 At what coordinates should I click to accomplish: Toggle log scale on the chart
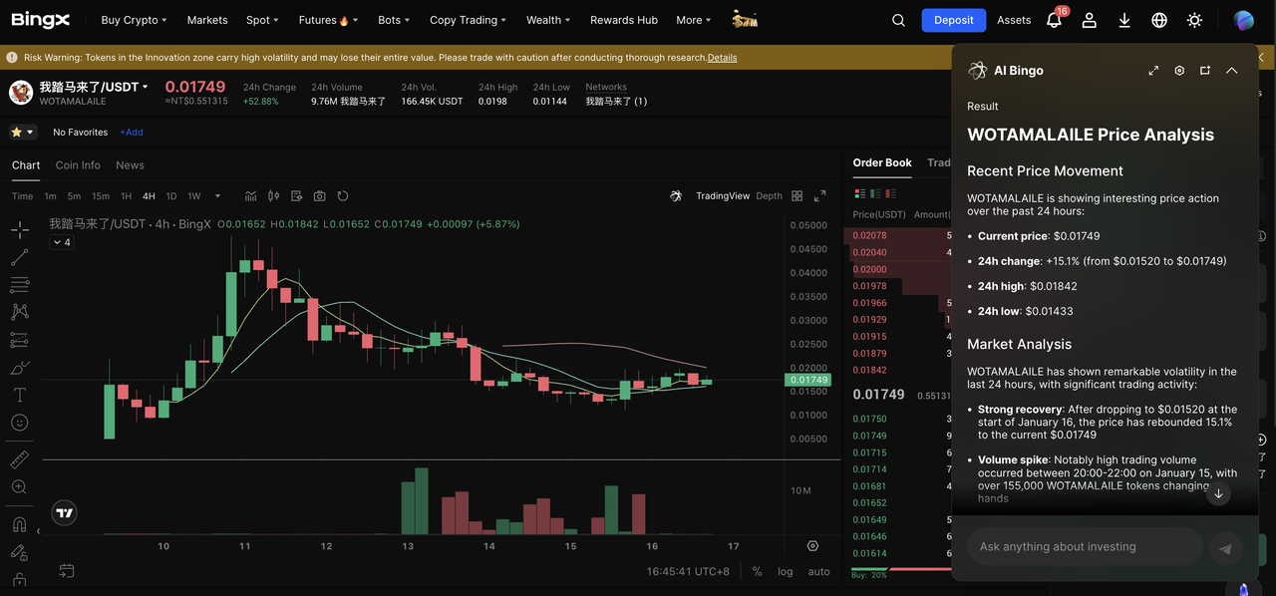coord(786,571)
